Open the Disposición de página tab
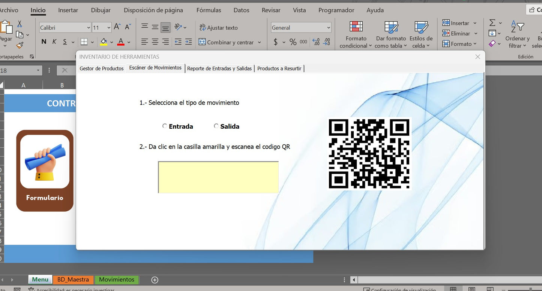This screenshot has height=291, width=542. (153, 10)
